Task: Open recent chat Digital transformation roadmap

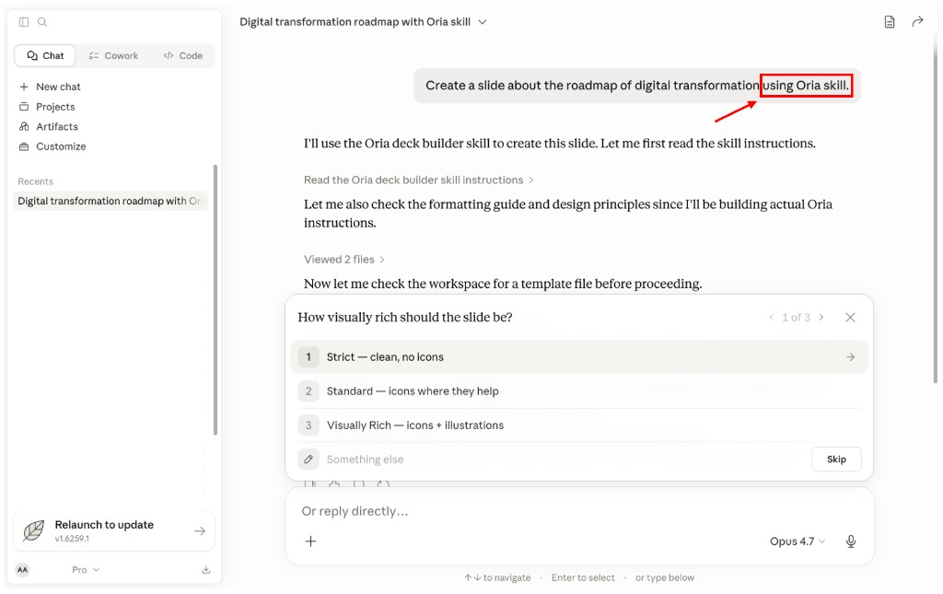Action: (x=111, y=201)
